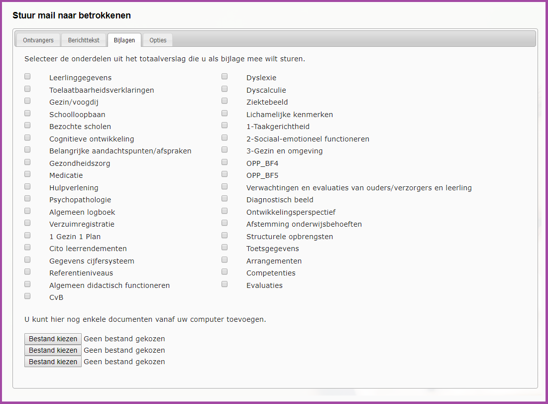Click the second Bestand kiezen button
This screenshot has height=404, width=548.
(53, 350)
